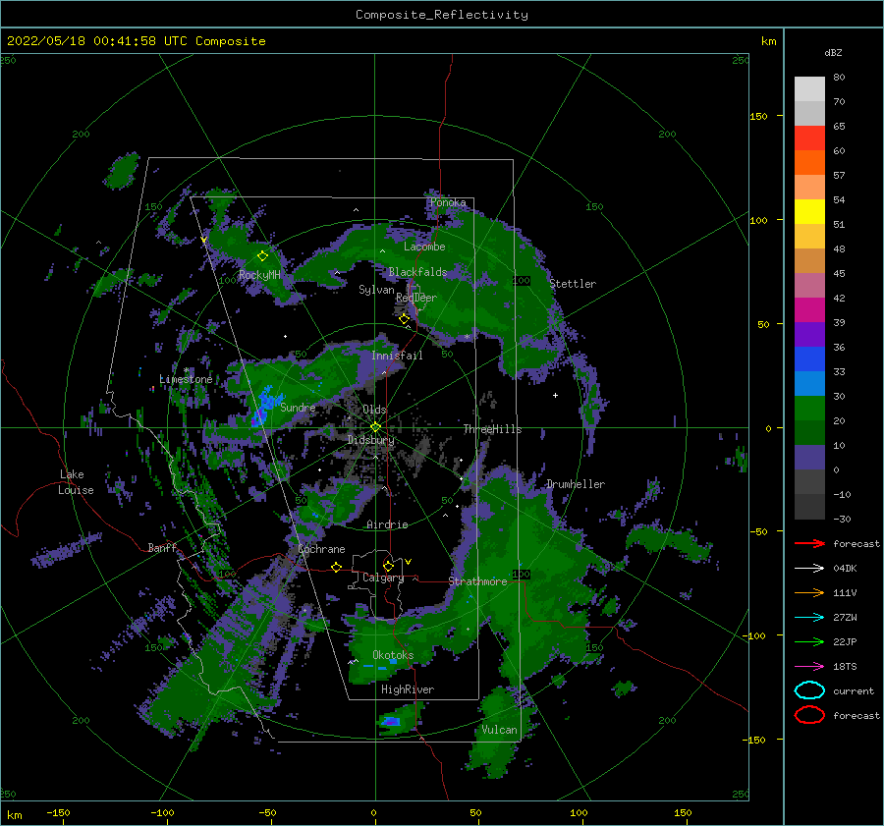Screen dimensions: 884x826
Task: Click the yellow diamond marker at Red Deer
Action: (x=404, y=319)
